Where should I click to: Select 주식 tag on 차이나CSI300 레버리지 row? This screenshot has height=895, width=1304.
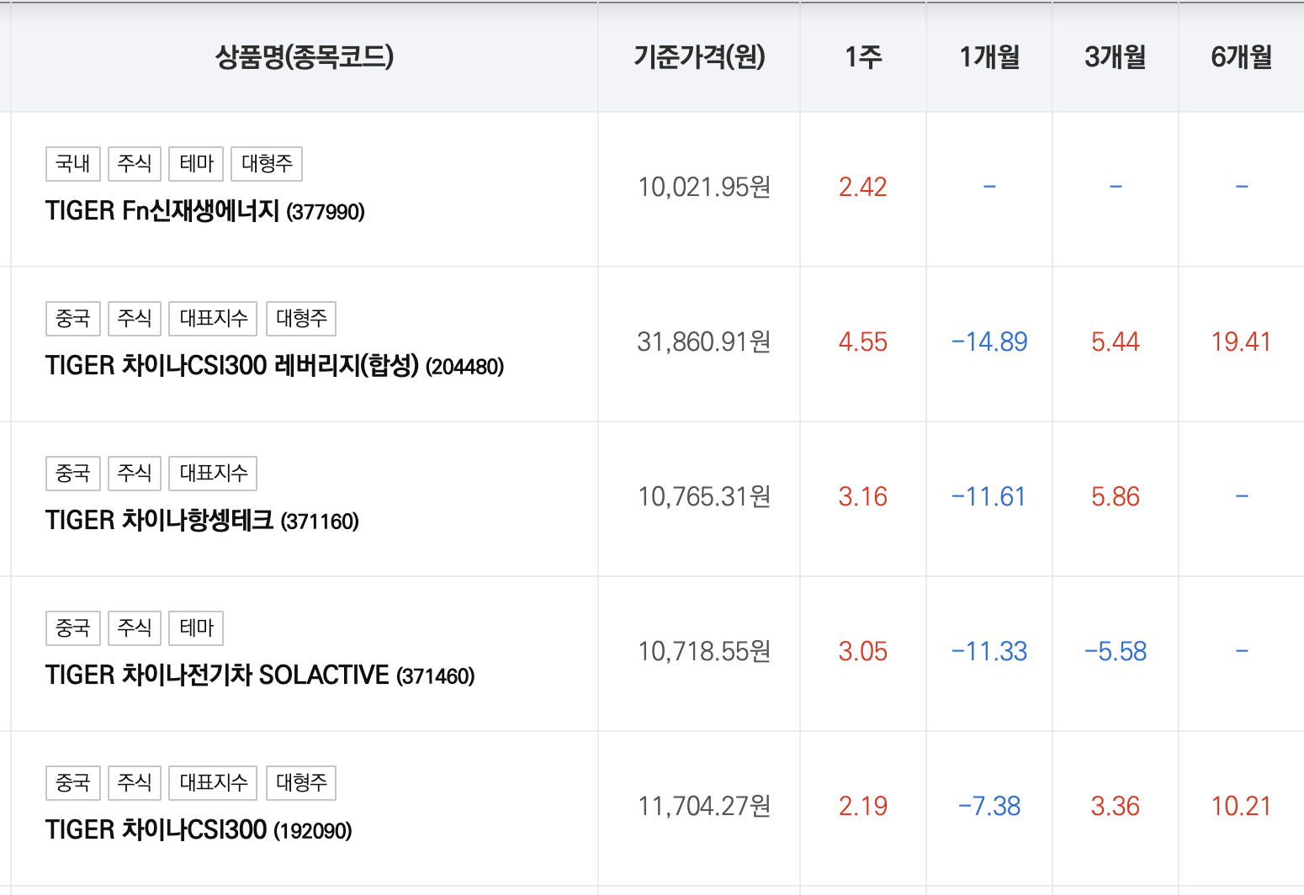coord(135,318)
